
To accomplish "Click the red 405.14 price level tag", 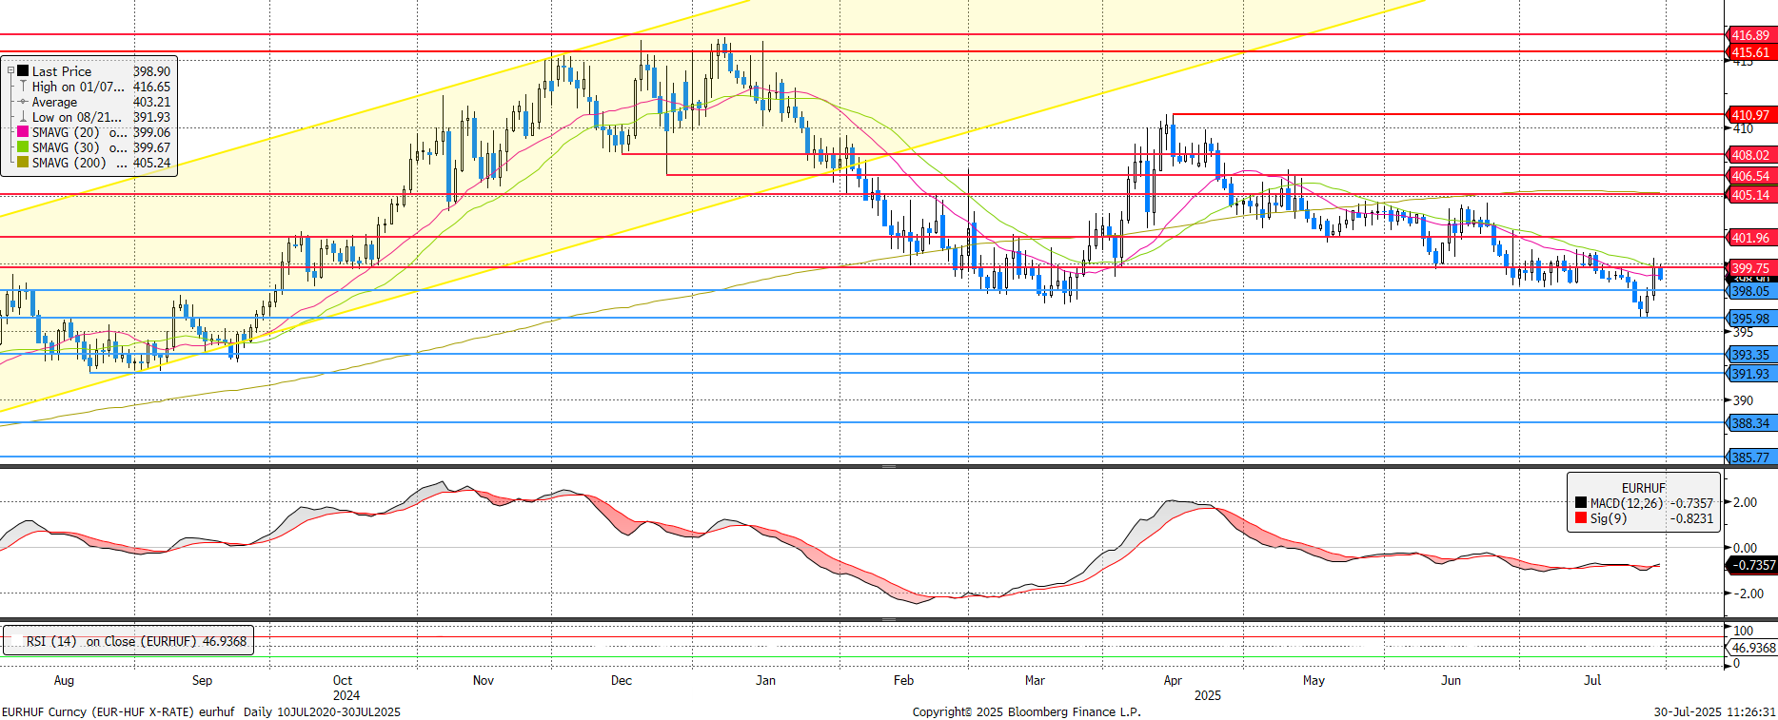I will [1749, 195].
